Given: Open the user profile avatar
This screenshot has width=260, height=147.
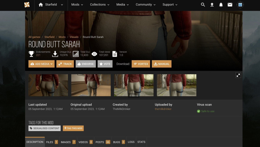Looking at the screenshot, I should tap(240, 5).
